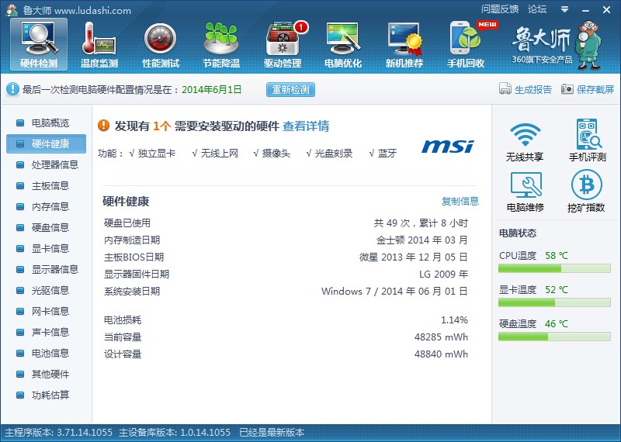Click the 无线上网 feature label
Screen dimensions: 621x442
click(219, 153)
